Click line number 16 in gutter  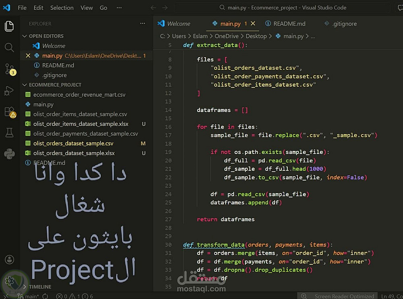pos(168,127)
